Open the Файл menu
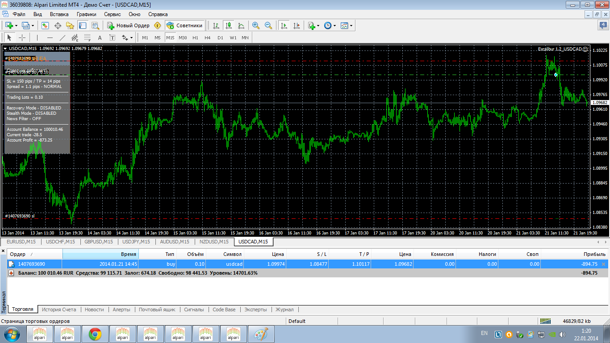This screenshot has width=610, height=343. (x=19, y=14)
